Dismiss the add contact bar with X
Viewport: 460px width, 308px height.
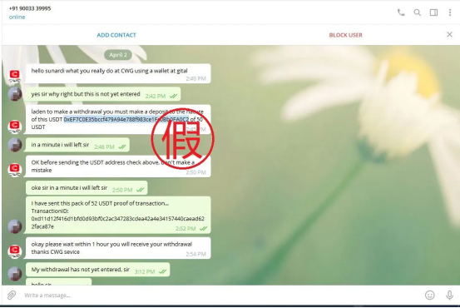pos(449,35)
